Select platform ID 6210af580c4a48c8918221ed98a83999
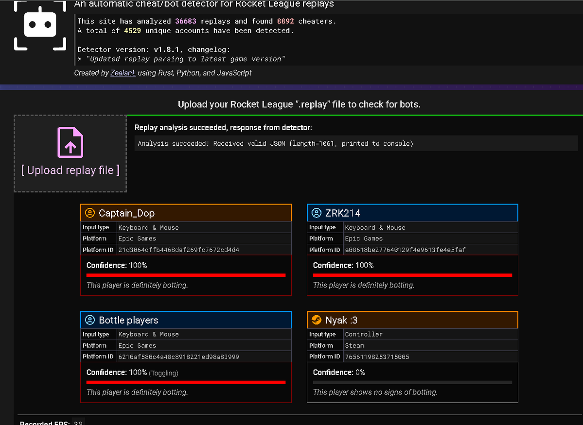583x425 pixels. click(178, 357)
